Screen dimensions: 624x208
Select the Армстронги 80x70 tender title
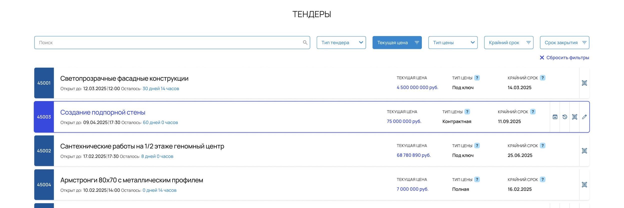132,180
